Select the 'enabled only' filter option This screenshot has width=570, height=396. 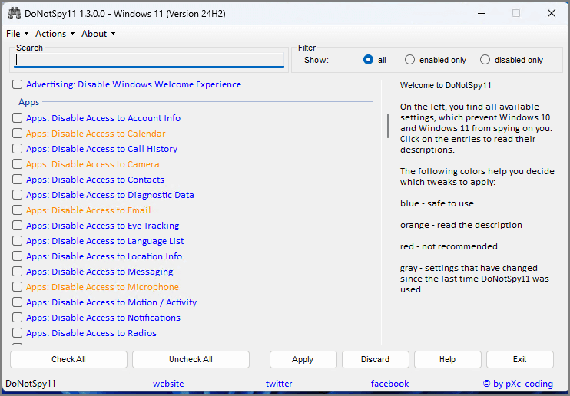coord(410,60)
